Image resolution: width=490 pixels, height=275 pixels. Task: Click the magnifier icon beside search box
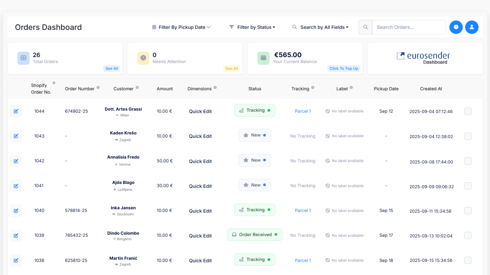tap(365, 27)
